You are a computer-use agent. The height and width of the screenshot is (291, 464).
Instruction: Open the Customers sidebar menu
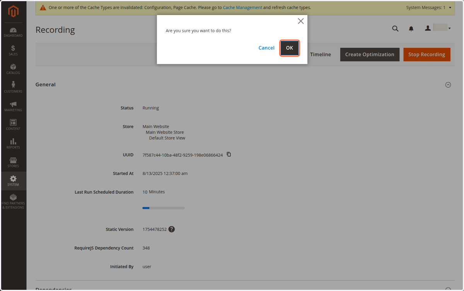(13, 88)
